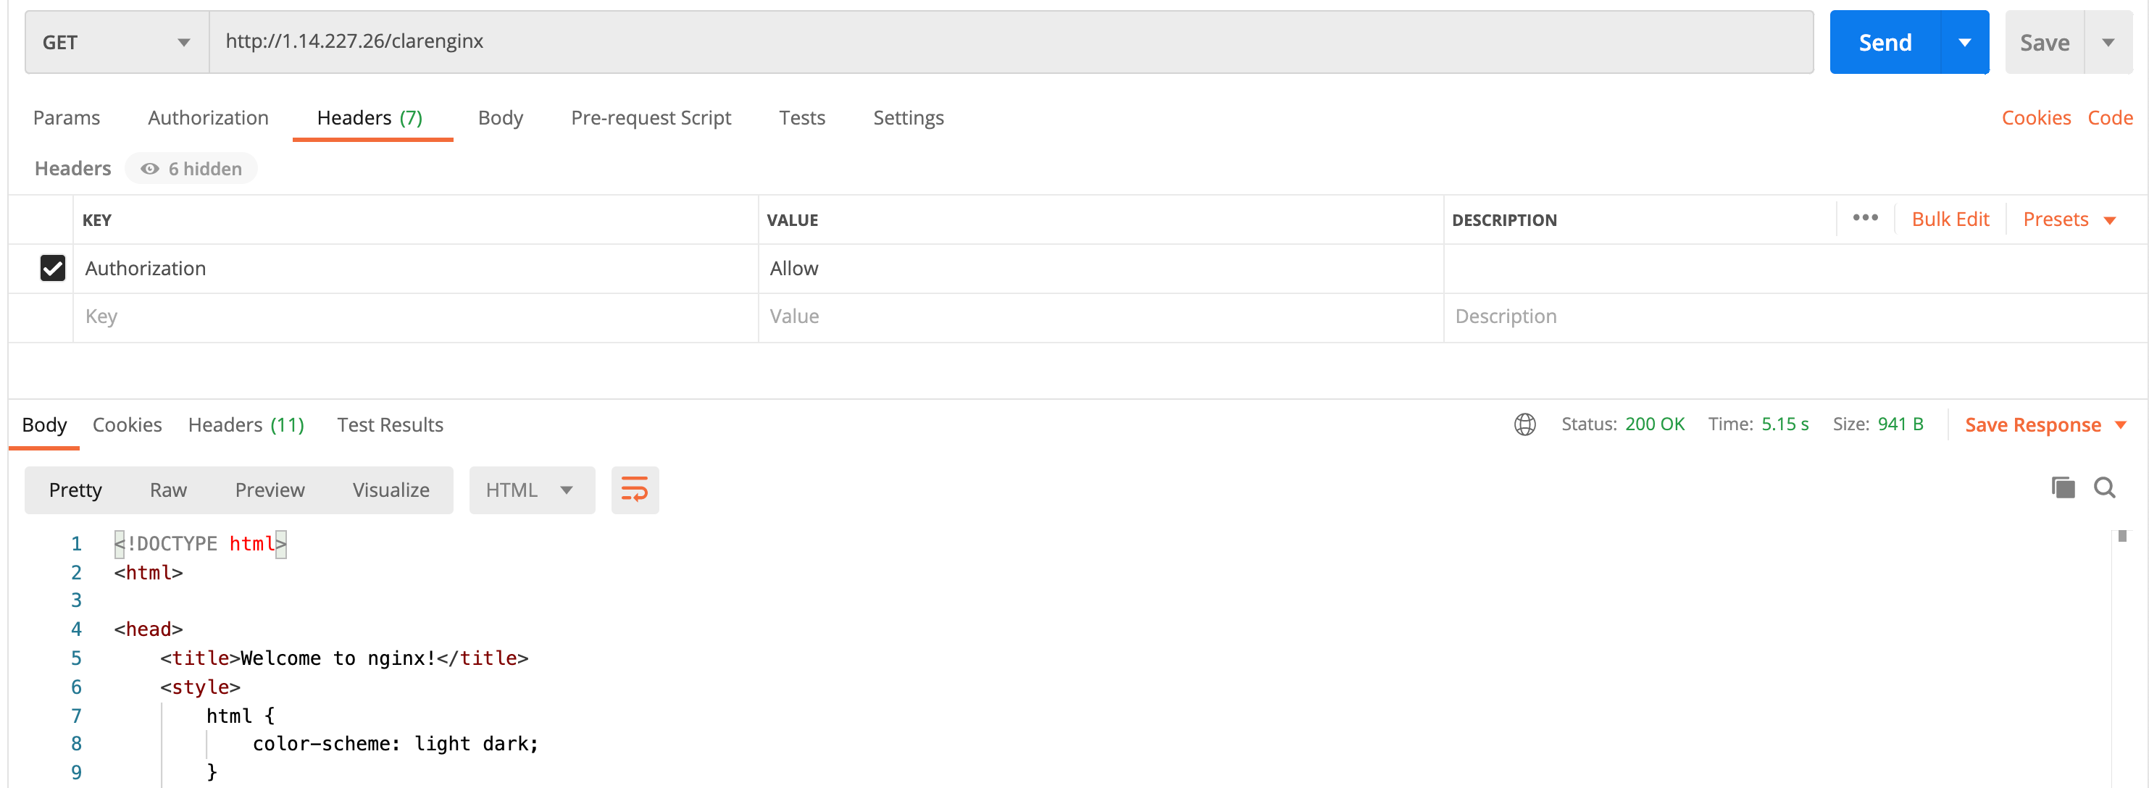
Task: Click the empty Value input field
Action: tap(1101, 317)
